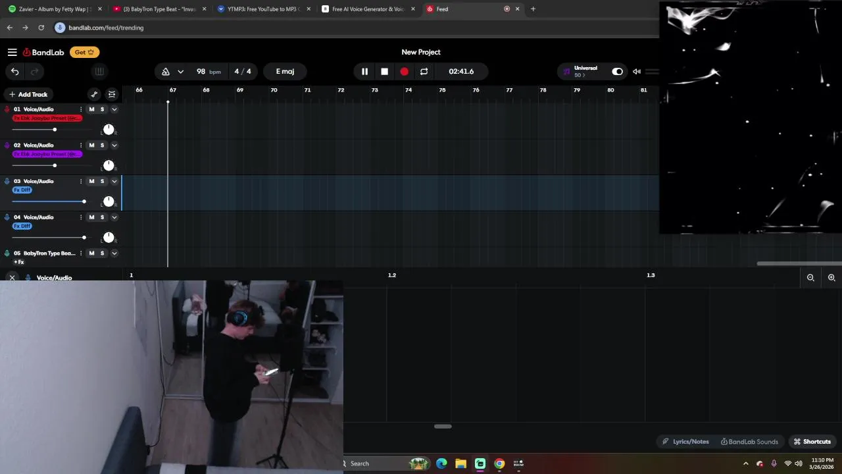
Task: Click microphone icon of track 02
Action: [7, 145]
